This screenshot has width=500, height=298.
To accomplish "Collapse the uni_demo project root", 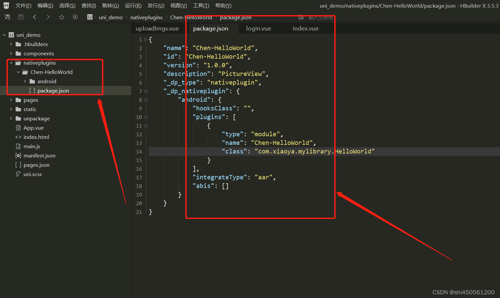I will (x=4, y=34).
